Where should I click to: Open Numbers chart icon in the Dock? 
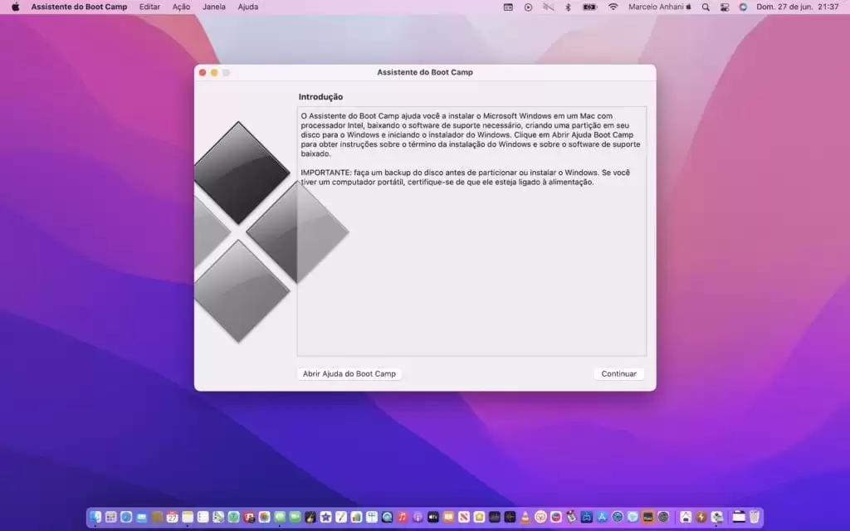point(357,518)
